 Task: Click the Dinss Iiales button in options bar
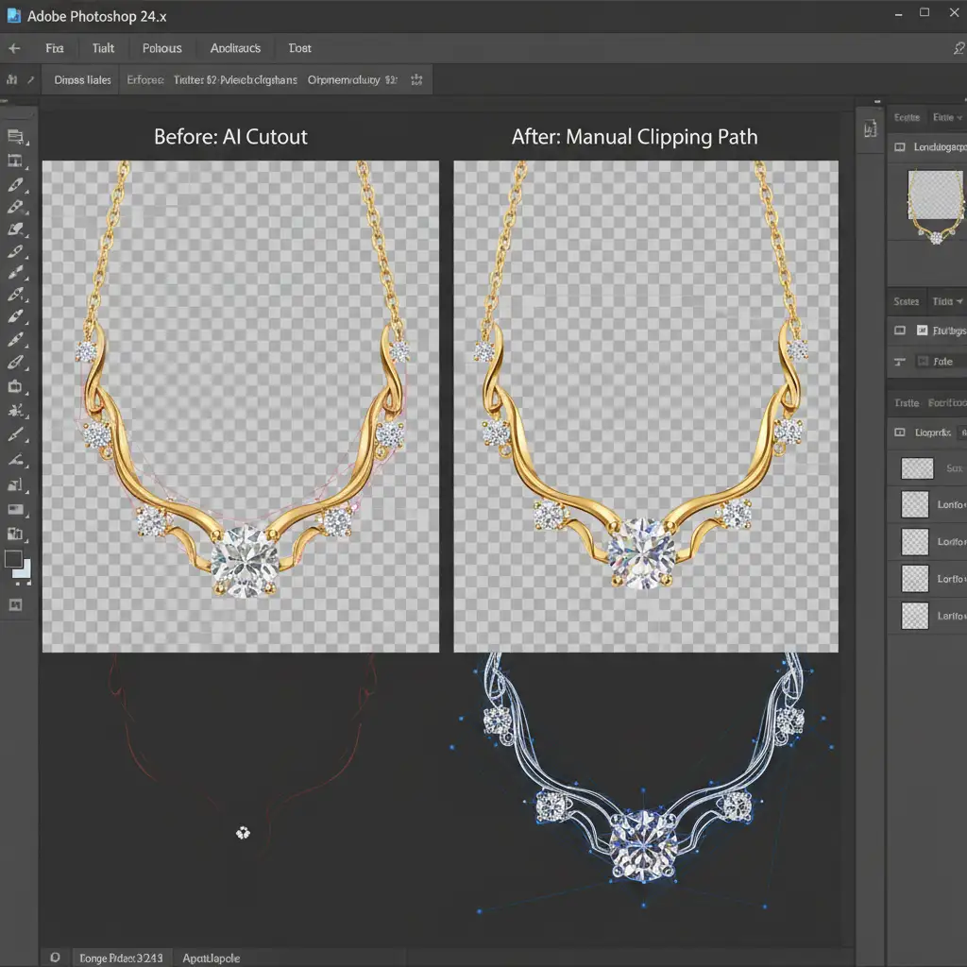point(82,80)
